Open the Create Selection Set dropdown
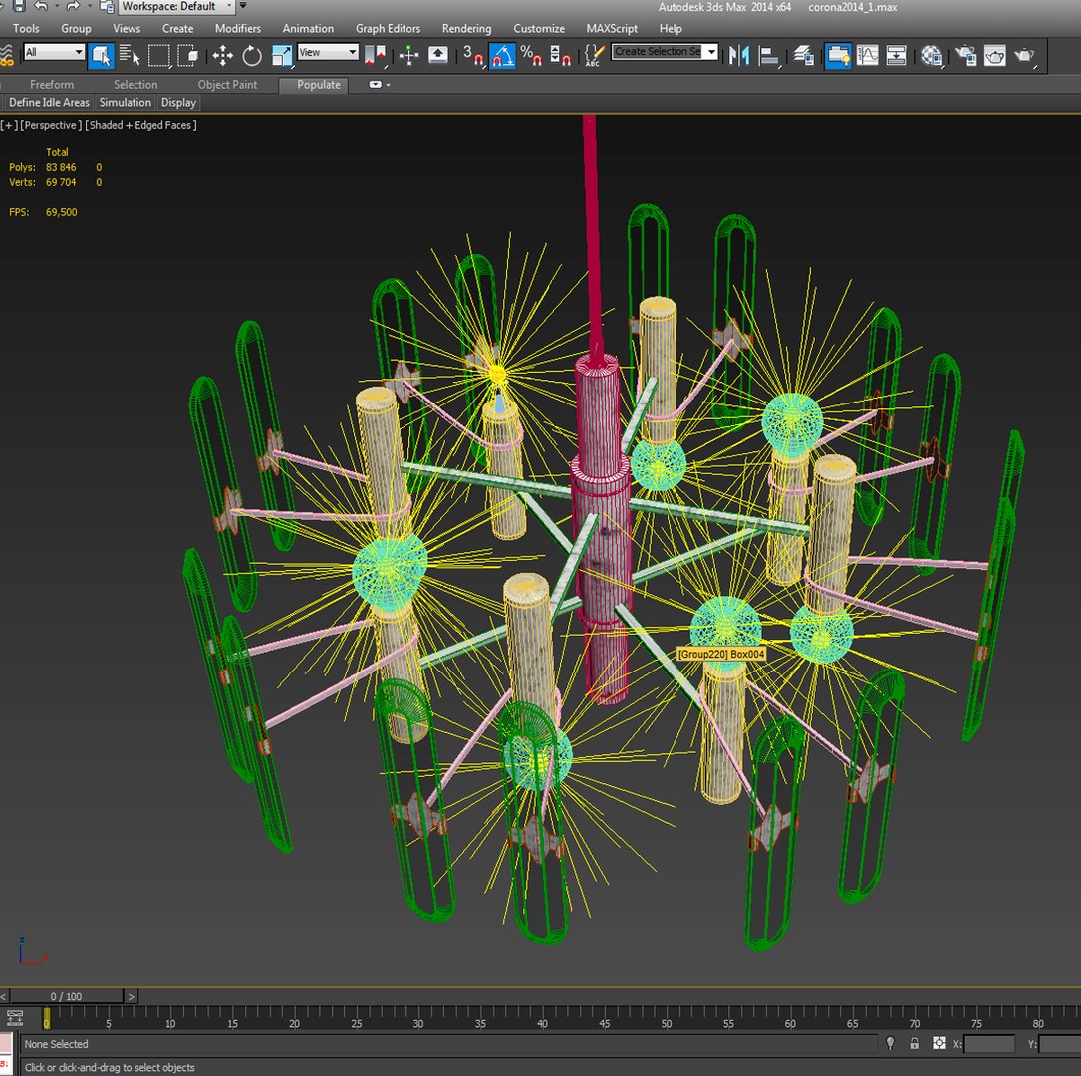Viewport: 1081px width, 1076px height. pyautogui.click(x=665, y=51)
